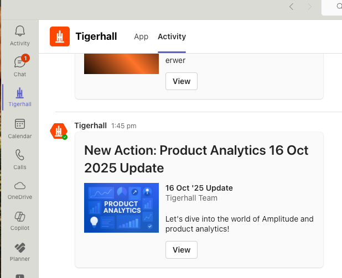Go forward with the right arrow
This screenshot has height=278, width=342.
pyautogui.click(x=309, y=7)
